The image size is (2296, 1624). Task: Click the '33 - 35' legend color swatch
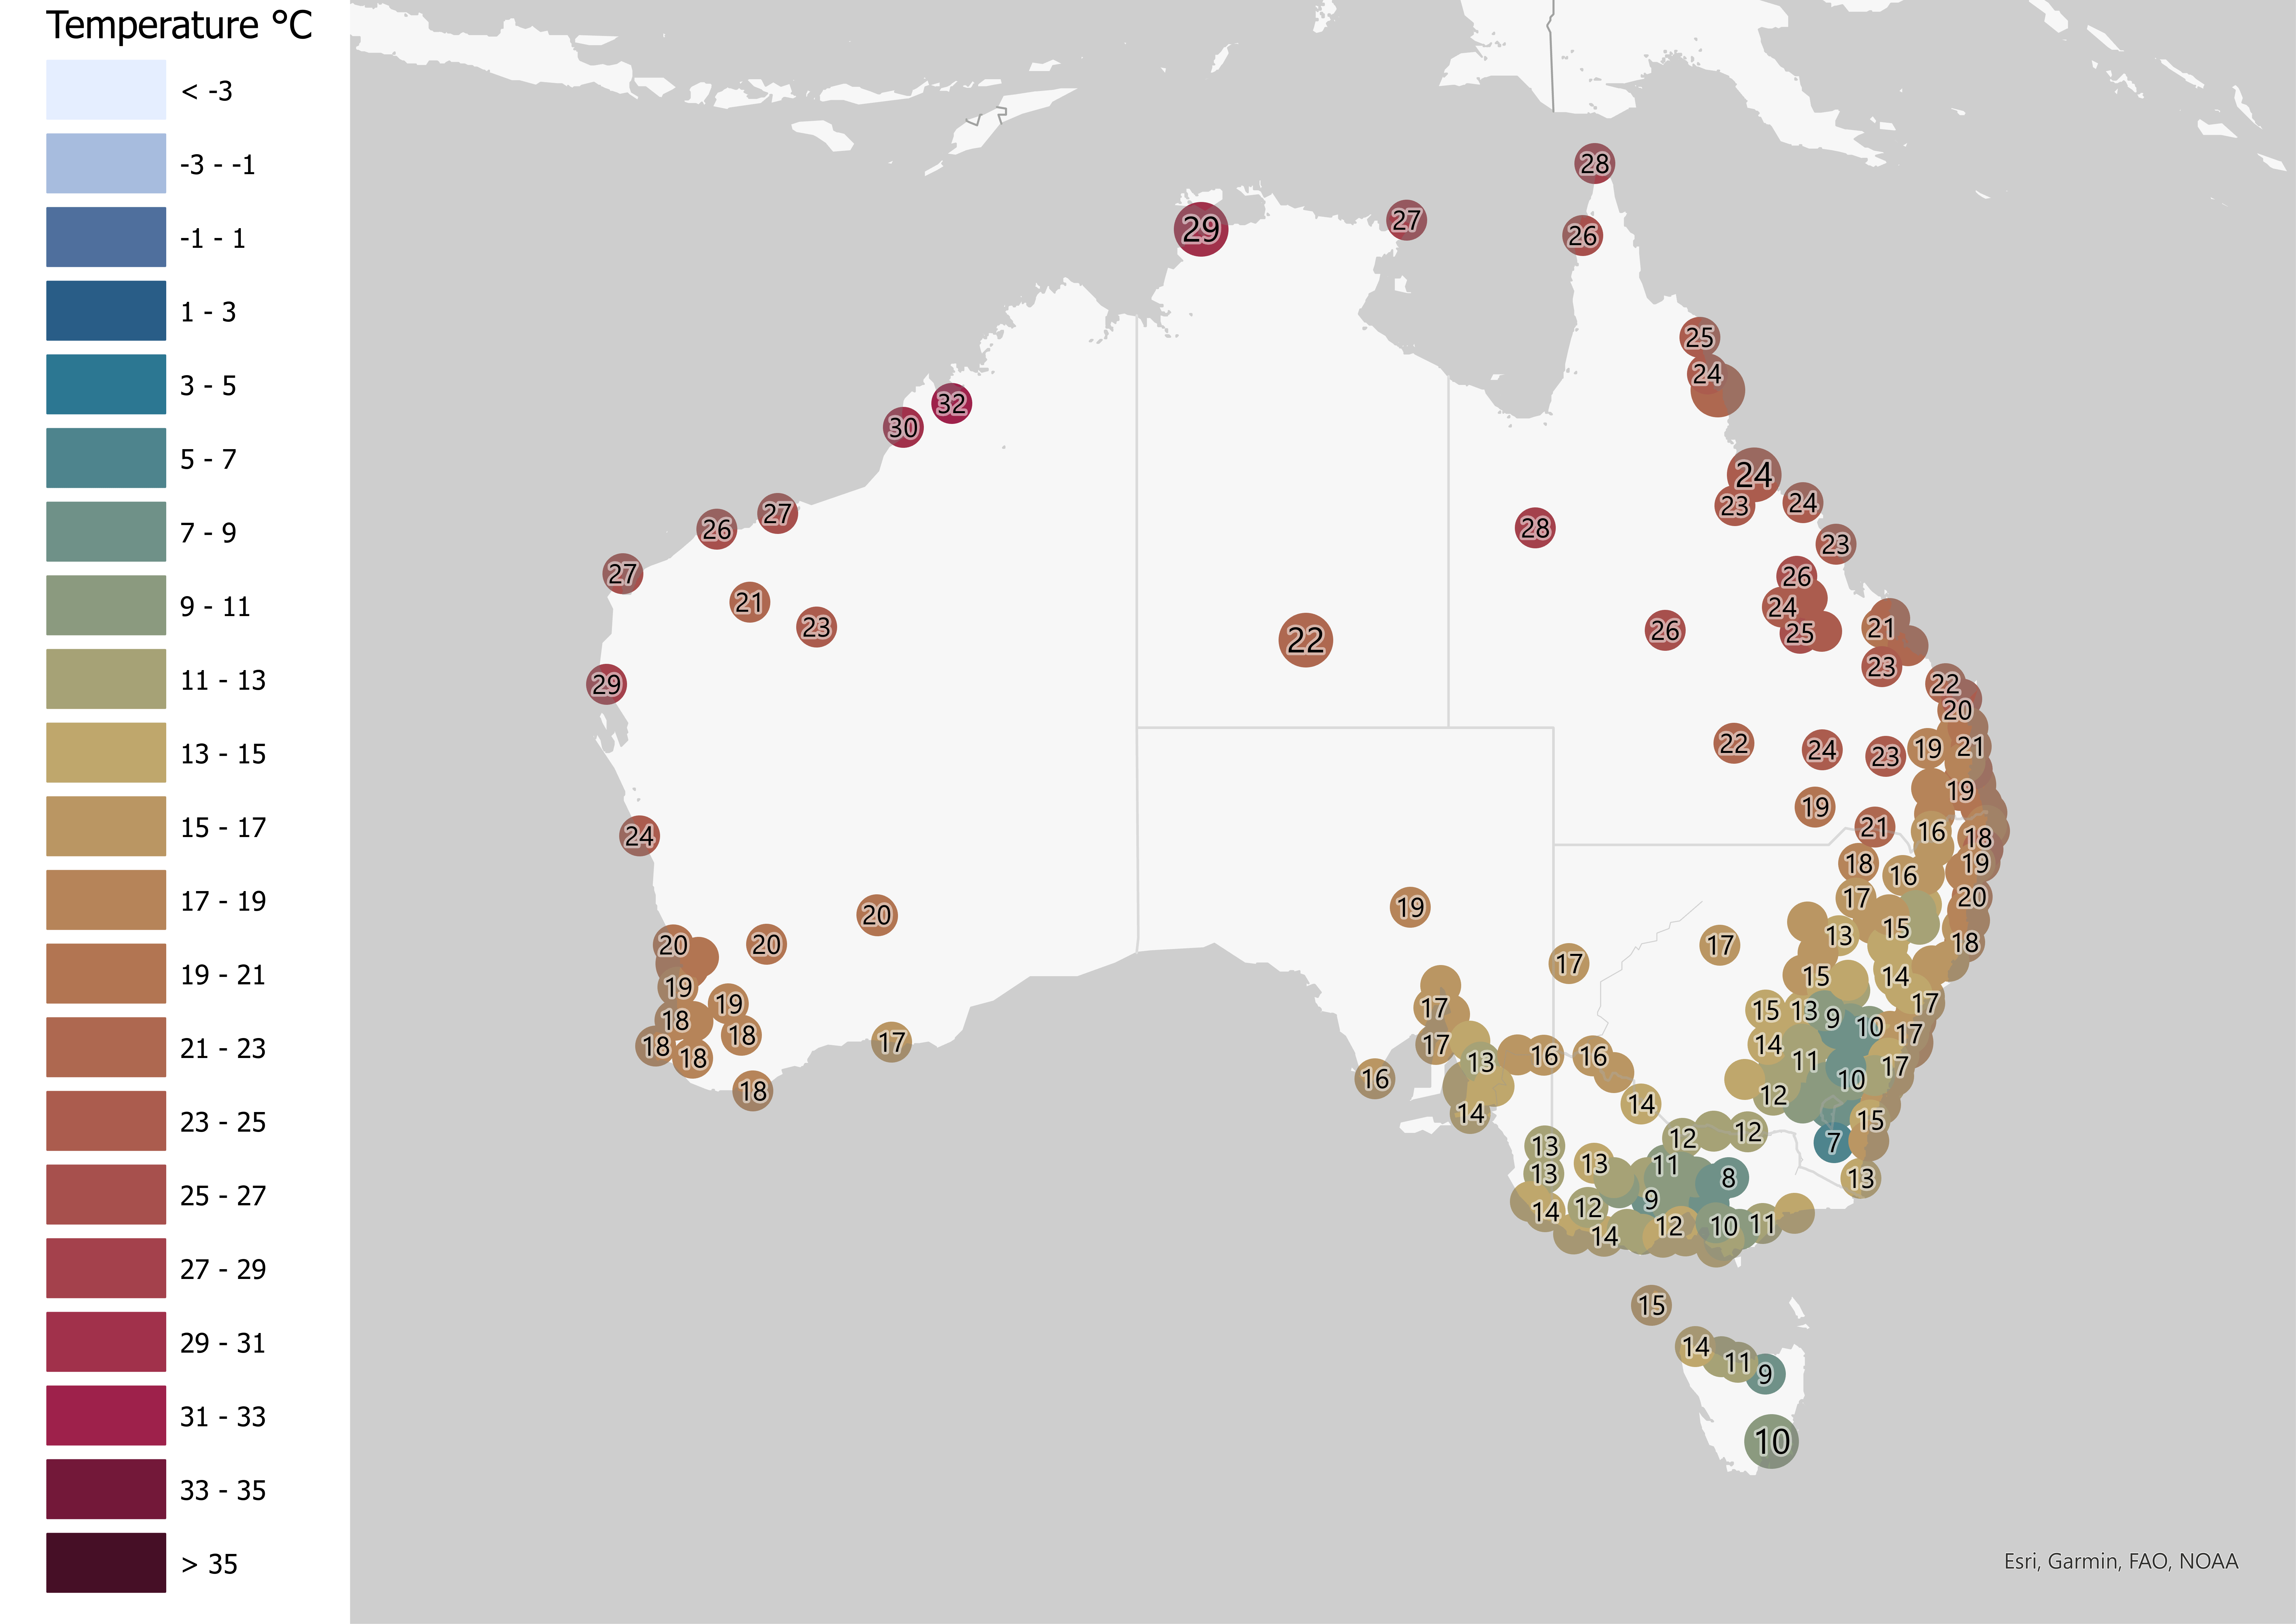click(x=106, y=1489)
